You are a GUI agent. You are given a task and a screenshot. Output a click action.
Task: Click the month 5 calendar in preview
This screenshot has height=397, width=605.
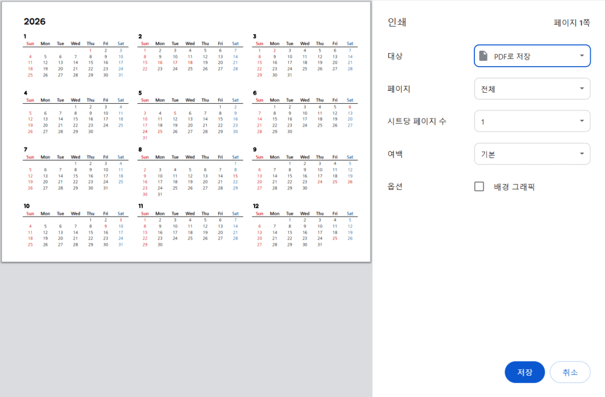click(x=189, y=116)
